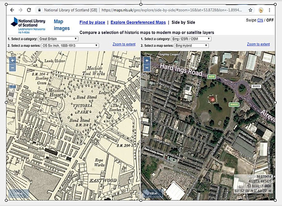Click the browser back arrow

tap(12, 10)
